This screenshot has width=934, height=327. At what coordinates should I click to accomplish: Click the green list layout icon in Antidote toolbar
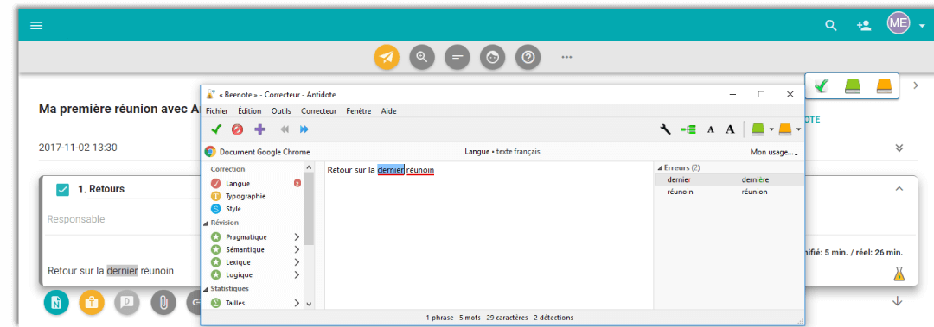coord(688,129)
